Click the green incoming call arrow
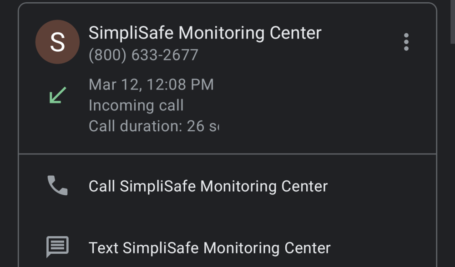This screenshot has height=267, width=455. tap(58, 95)
